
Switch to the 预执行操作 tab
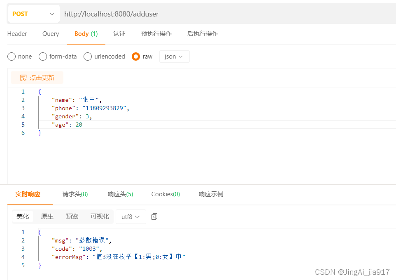click(156, 34)
